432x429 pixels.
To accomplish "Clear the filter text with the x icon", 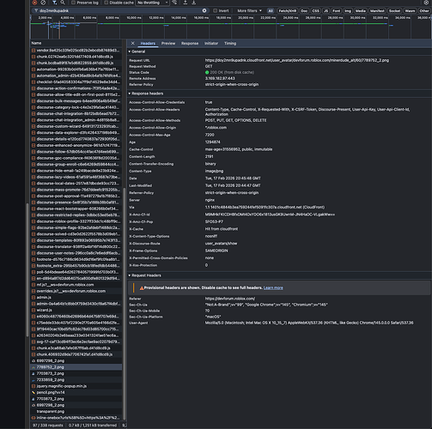I will click(x=204, y=10).
